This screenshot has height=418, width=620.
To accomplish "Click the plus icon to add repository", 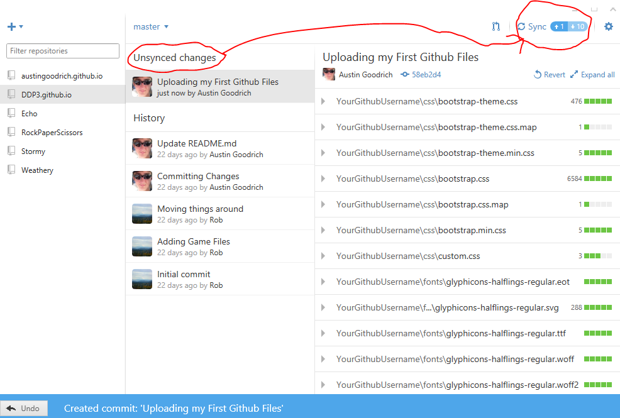I will coord(11,27).
